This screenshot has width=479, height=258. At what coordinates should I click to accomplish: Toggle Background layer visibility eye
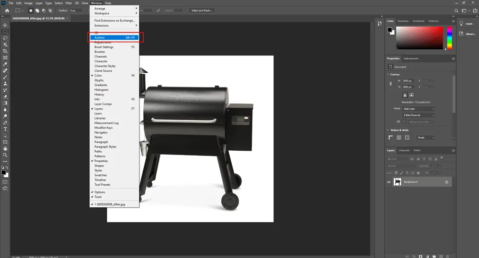tap(389, 182)
